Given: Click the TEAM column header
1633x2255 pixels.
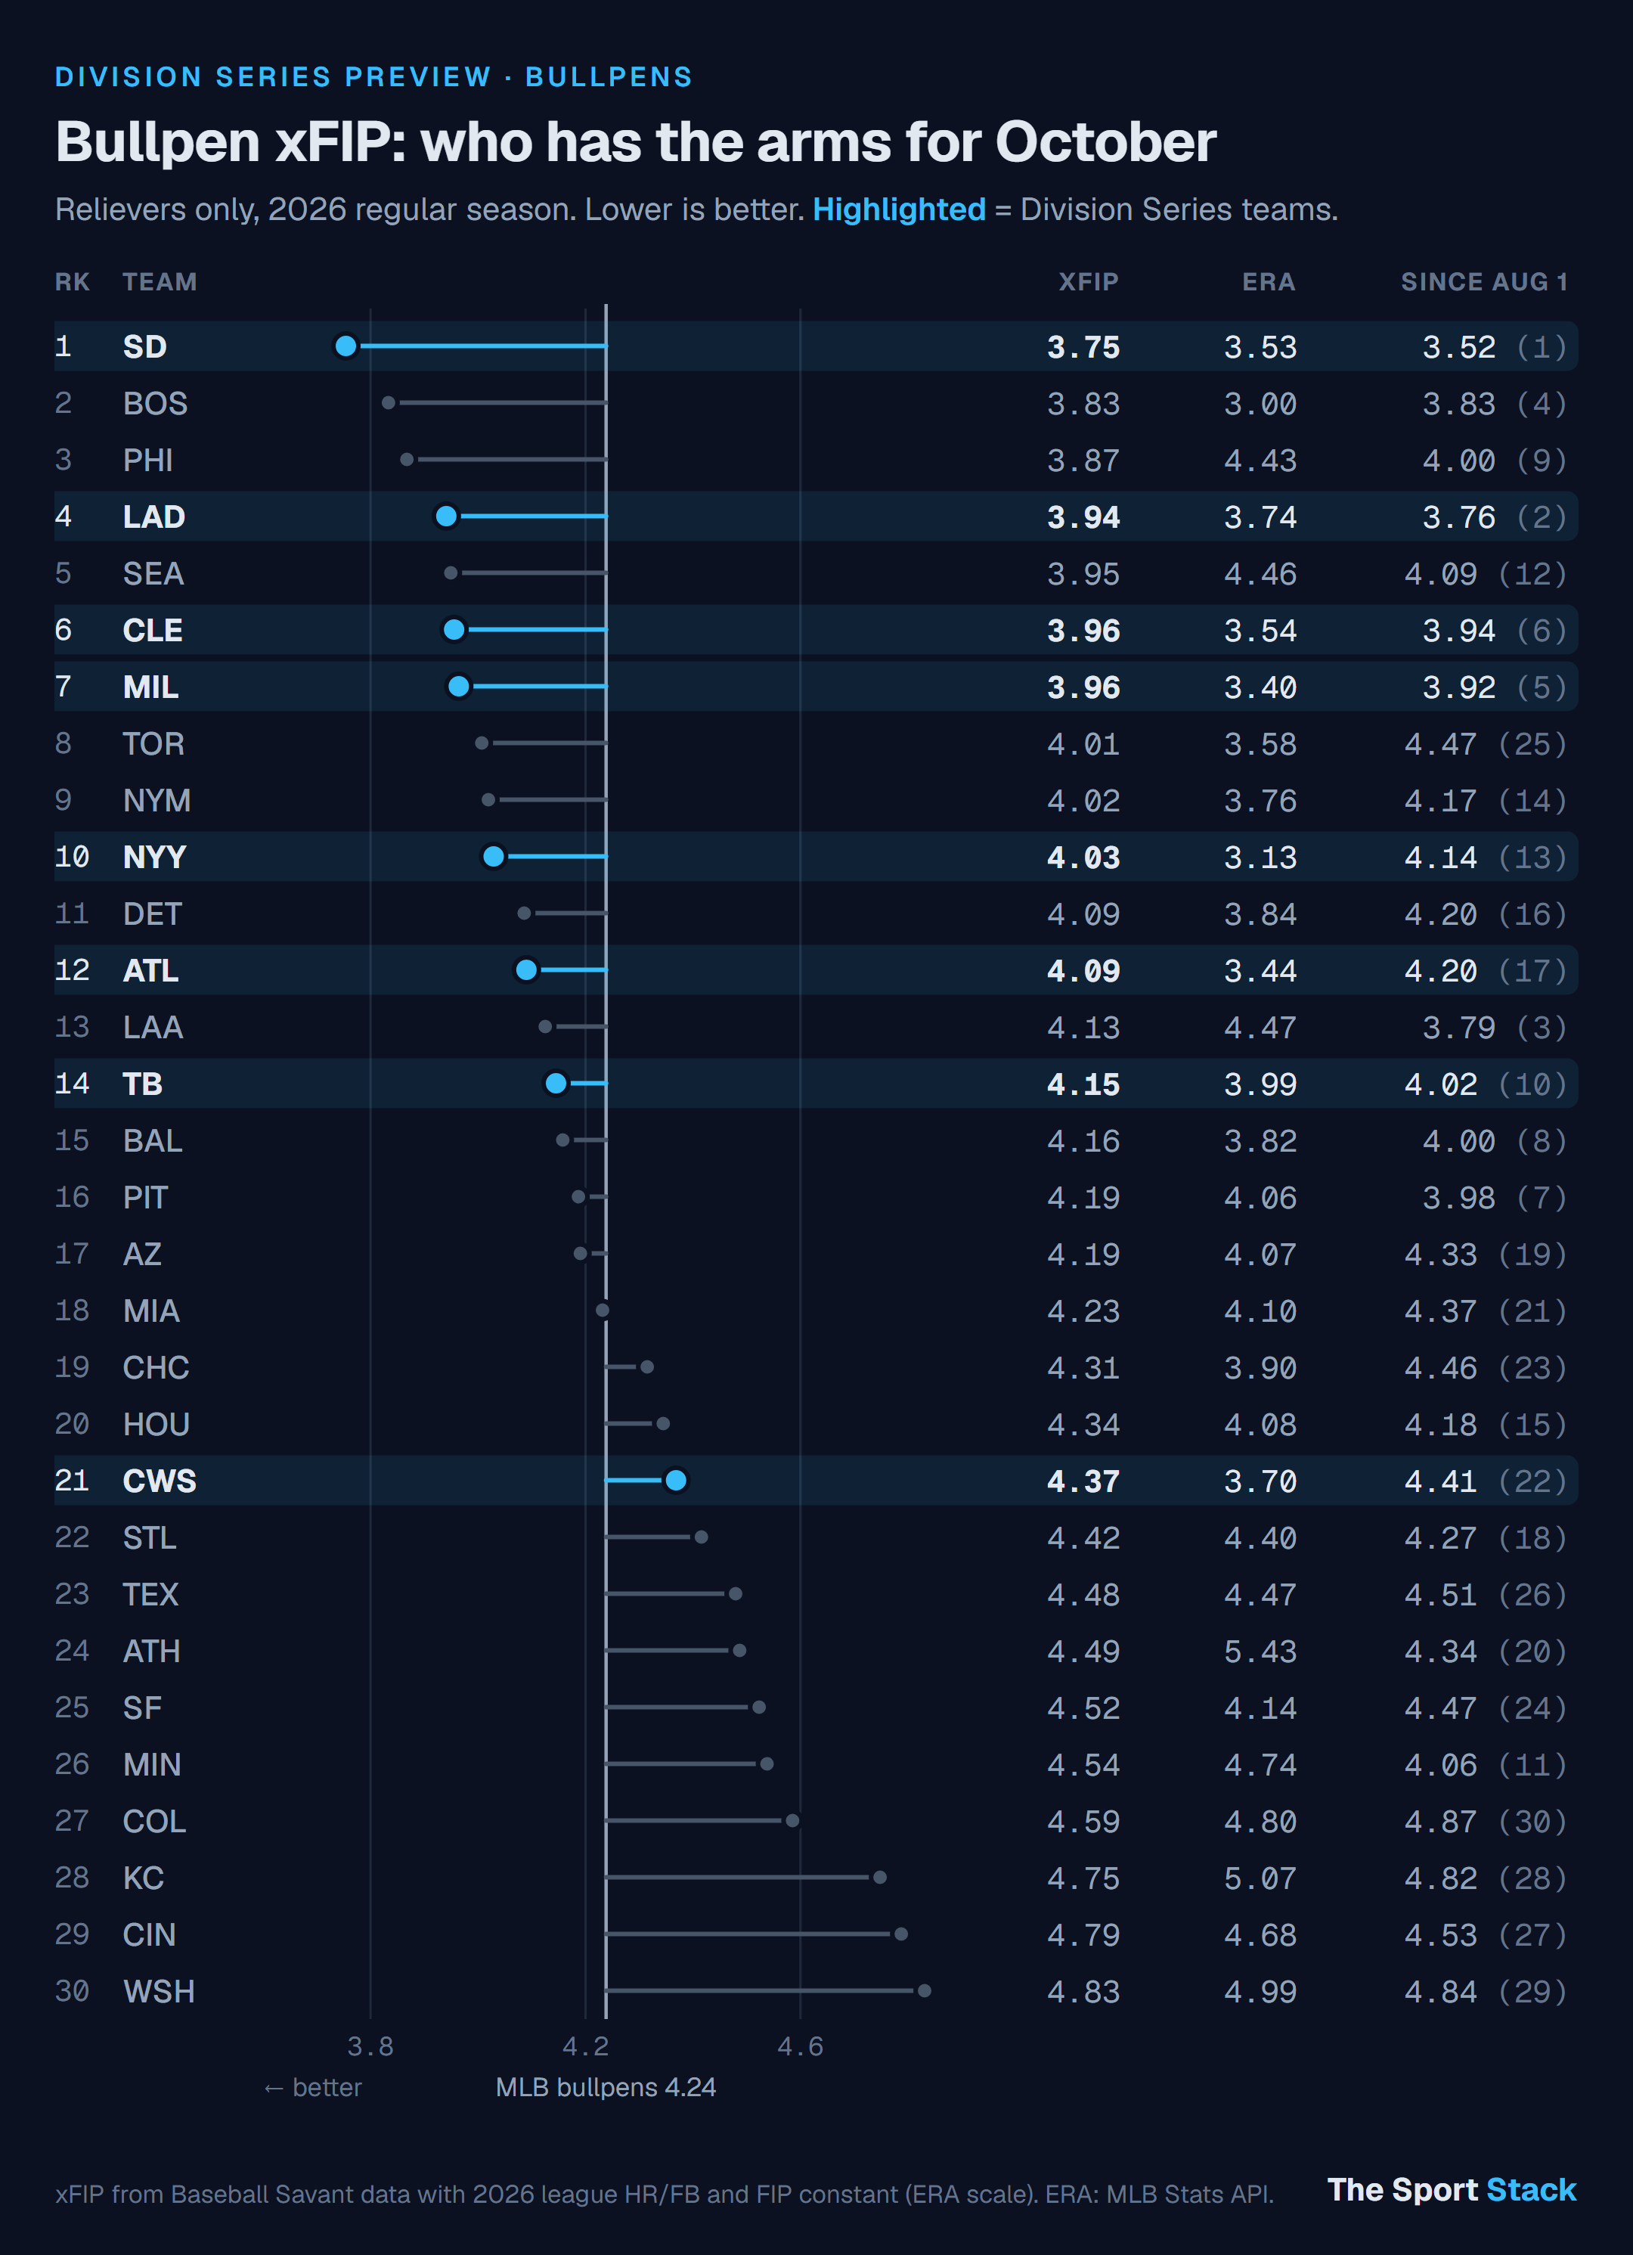Looking at the screenshot, I should [x=160, y=282].
